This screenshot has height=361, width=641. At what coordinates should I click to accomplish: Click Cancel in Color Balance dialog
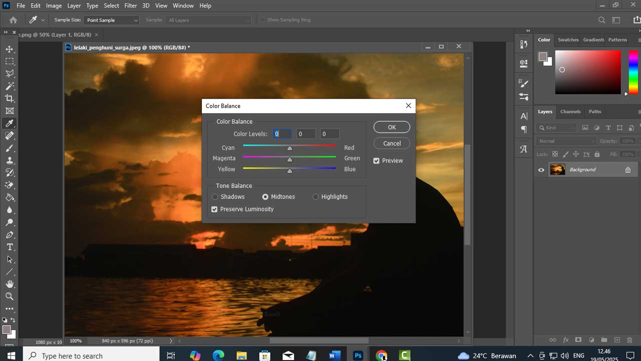[392, 143]
